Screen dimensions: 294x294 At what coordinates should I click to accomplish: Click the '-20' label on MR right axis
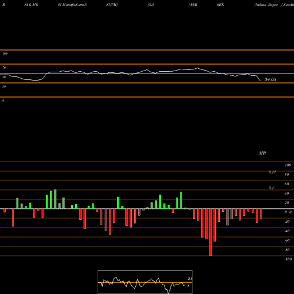(x=287, y=222)
